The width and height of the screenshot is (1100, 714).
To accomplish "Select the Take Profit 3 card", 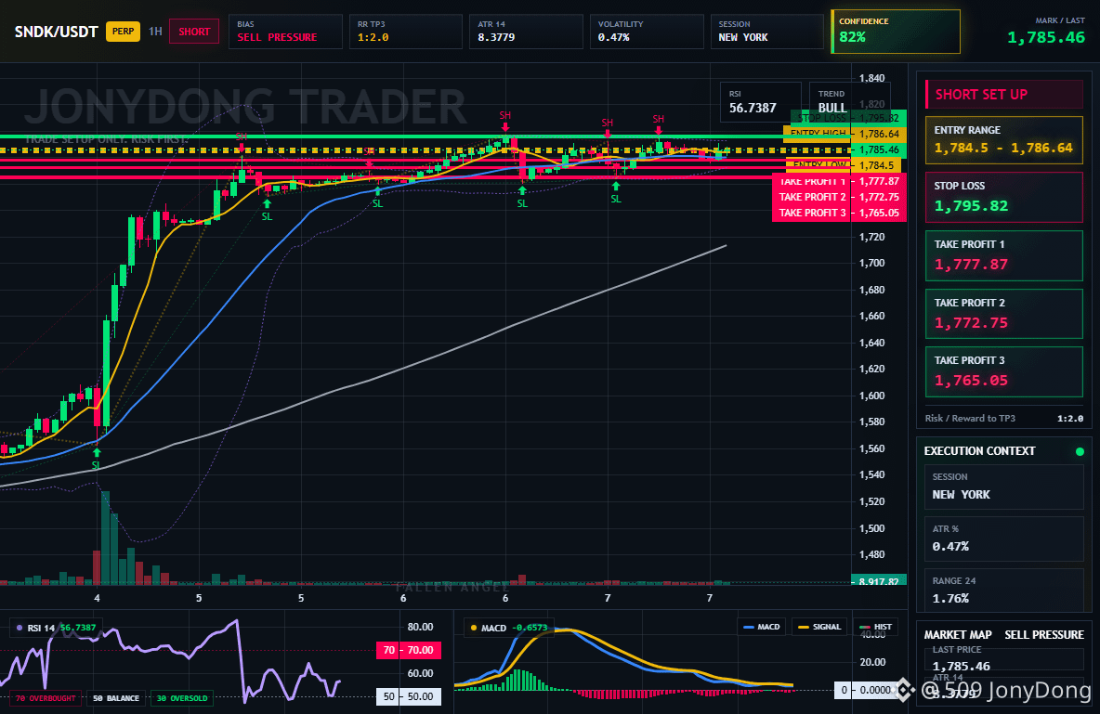I will (x=1004, y=371).
